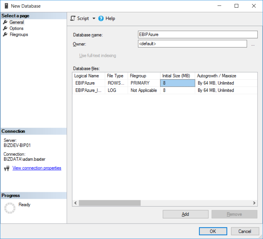Click the wrench icon beside Options
263x239 pixels.
(x=5, y=28)
